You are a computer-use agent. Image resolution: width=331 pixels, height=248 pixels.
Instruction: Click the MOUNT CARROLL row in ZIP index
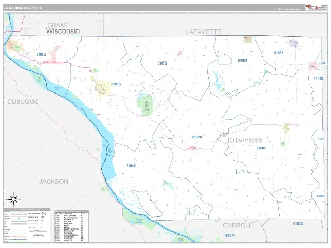pos(69,229)
